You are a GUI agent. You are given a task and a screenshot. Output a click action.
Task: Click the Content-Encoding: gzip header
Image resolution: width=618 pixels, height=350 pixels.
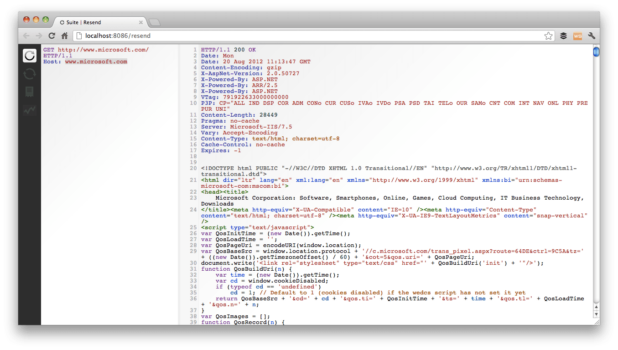point(241,67)
